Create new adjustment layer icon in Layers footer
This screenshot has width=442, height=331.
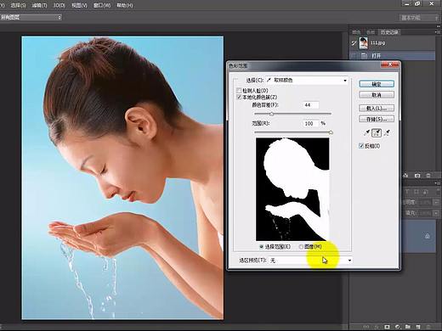[x=398, y=327]
